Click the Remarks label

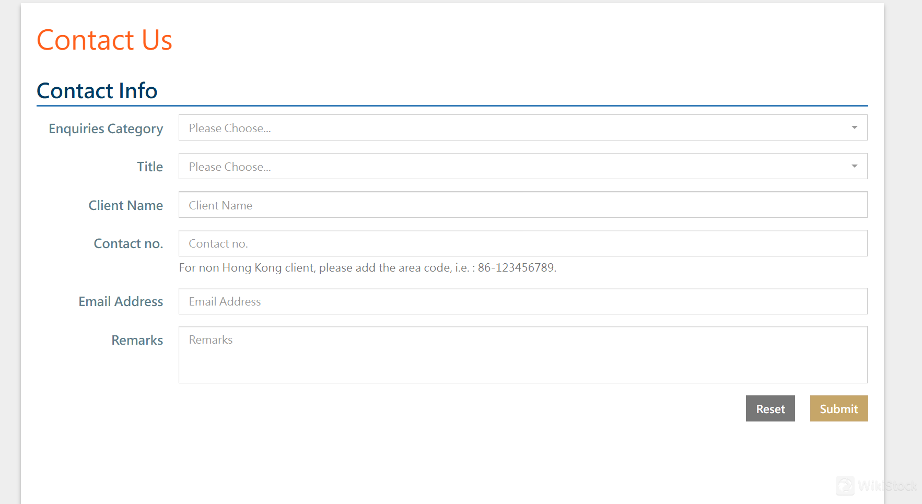coord(137,341)
